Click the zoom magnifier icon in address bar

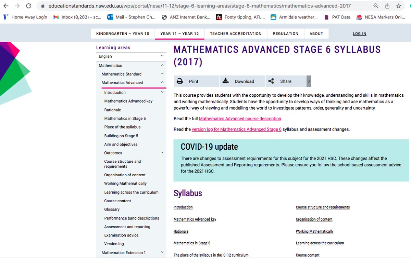[376, 6]
